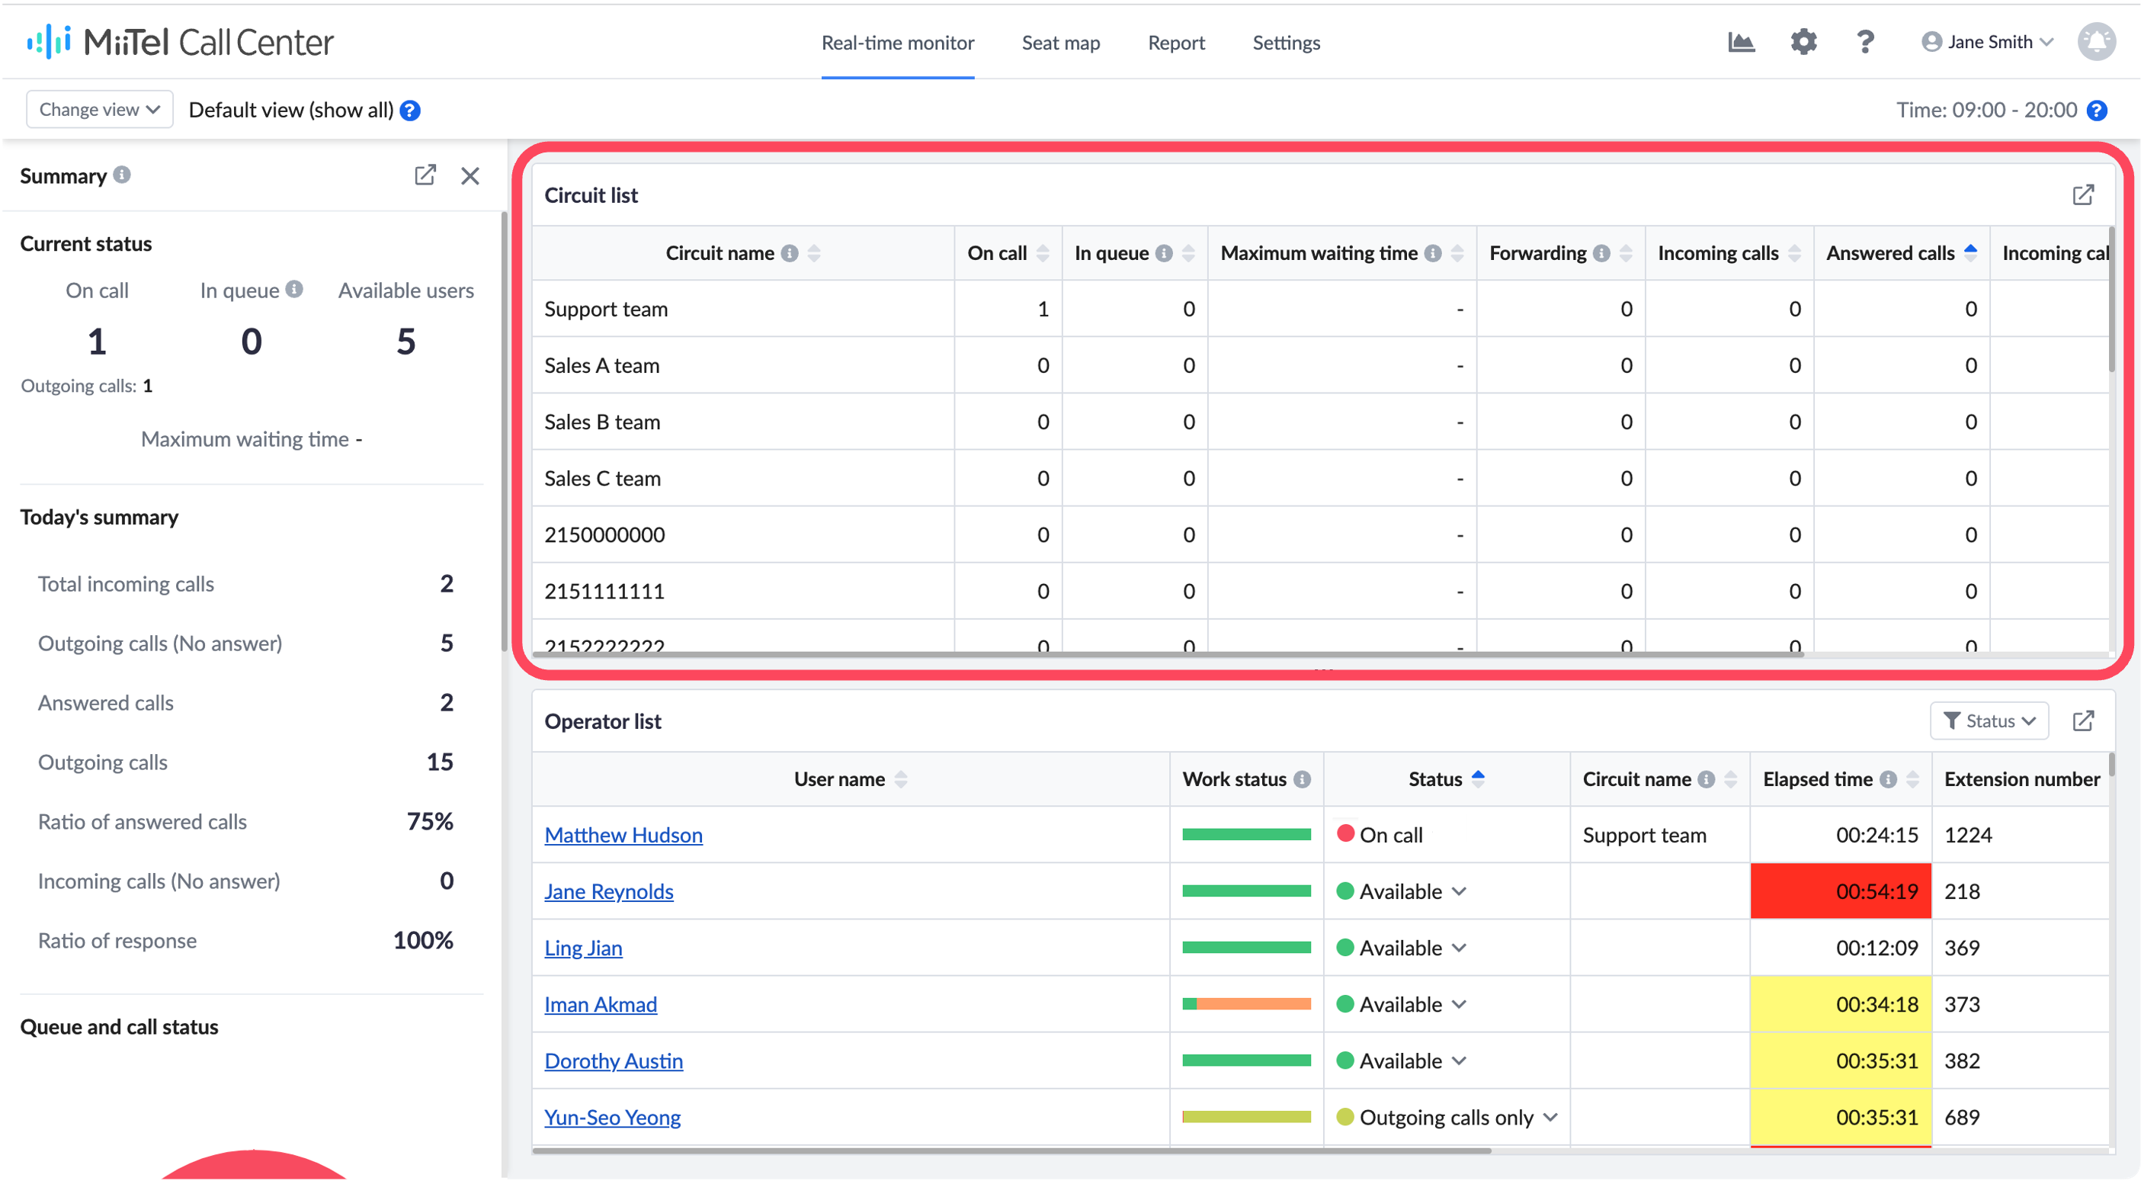
Task: Switch to Settings tab
Action: pos(1286,43)
